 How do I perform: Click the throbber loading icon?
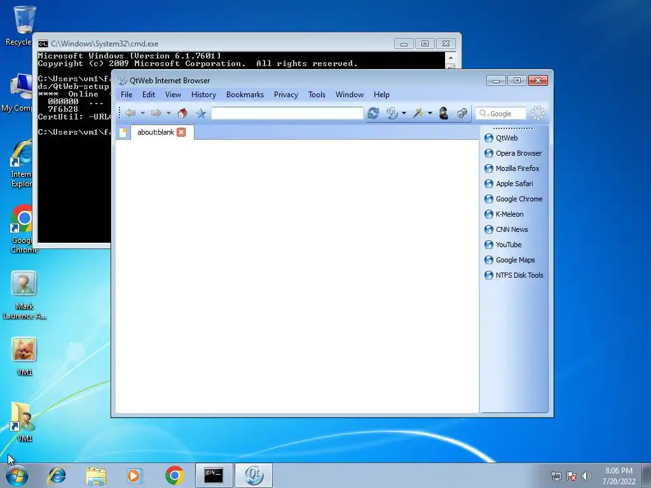(x=537, y=113)
